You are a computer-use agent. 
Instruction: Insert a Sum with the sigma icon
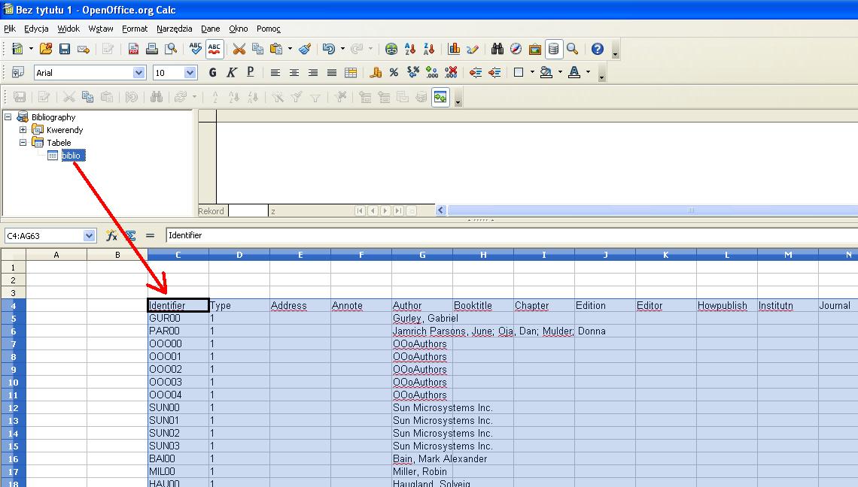click(x=131, y=235)
